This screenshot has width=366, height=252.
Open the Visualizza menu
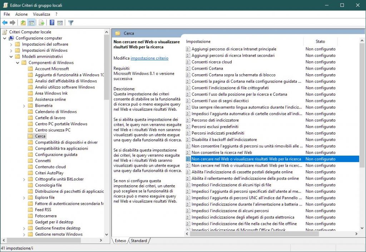(x=41, y=14)
